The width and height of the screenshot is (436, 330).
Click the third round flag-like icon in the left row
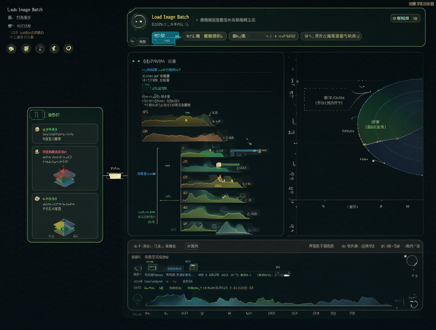(40, 49)
